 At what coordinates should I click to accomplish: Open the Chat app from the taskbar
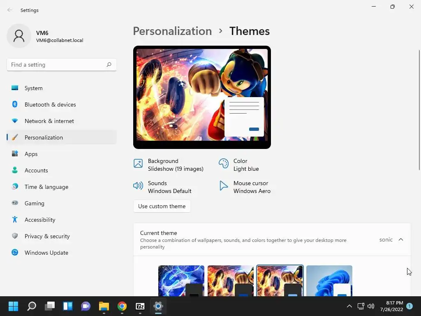pyautogui.click(x=86, y=306)
